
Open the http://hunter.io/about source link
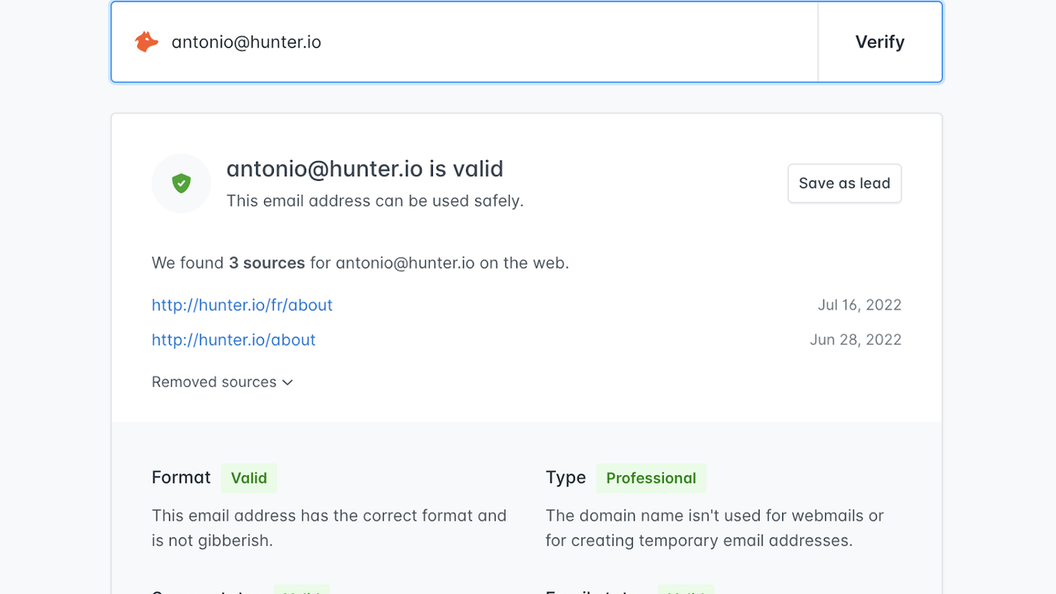pyautogui.click(x=233, y=340)
